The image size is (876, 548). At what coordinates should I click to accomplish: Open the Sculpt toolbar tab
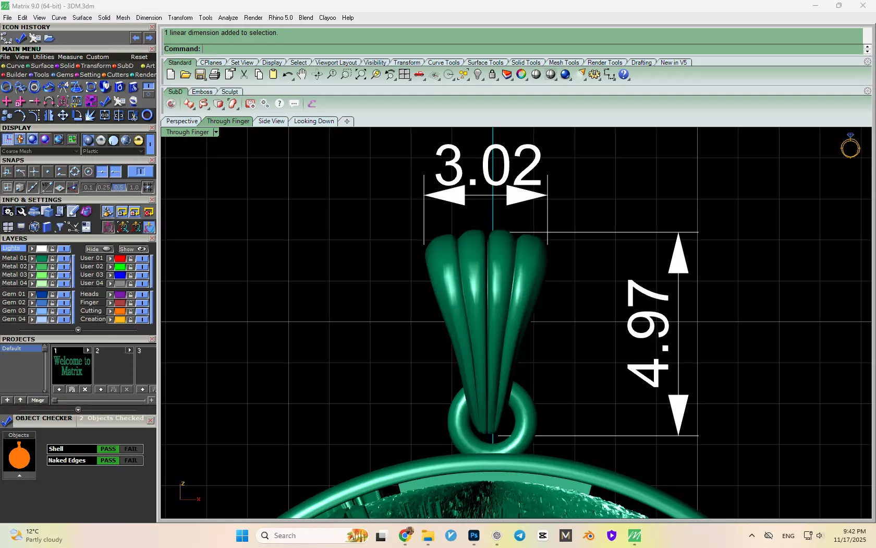pos(229,92)
